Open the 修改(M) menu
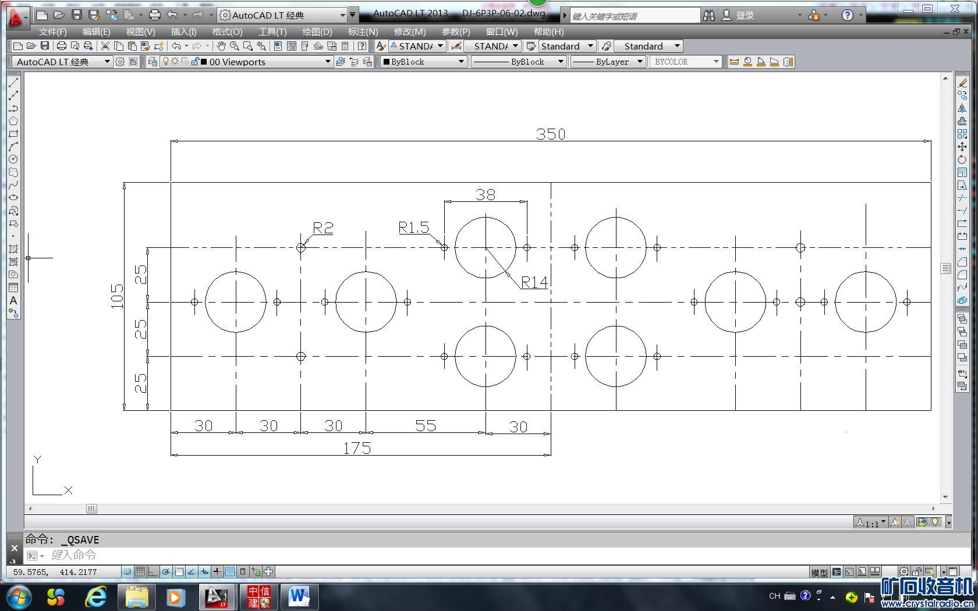The width and height of the screenshot is (978, 611). tap(410, 31)
